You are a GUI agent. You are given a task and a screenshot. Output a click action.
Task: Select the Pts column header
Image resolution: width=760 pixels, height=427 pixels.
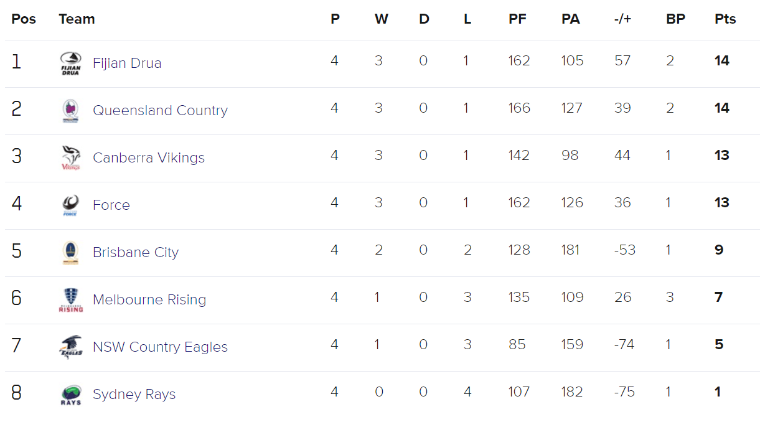click(x=725, y=19)
